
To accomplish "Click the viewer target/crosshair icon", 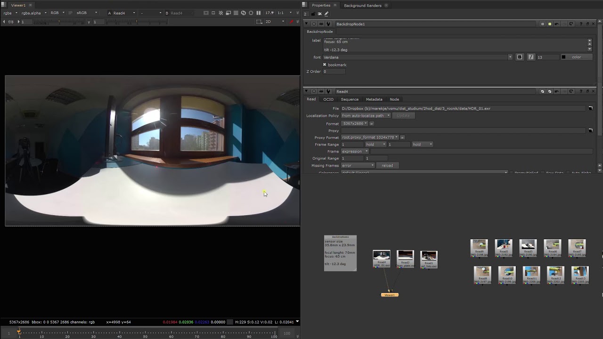I will [x=251, y=13].
